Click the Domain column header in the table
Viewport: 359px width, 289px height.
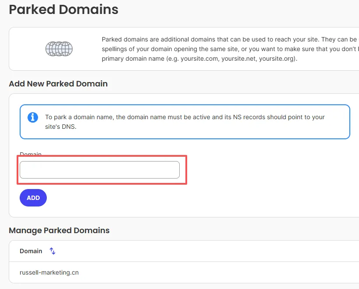[x=31, y=251]
